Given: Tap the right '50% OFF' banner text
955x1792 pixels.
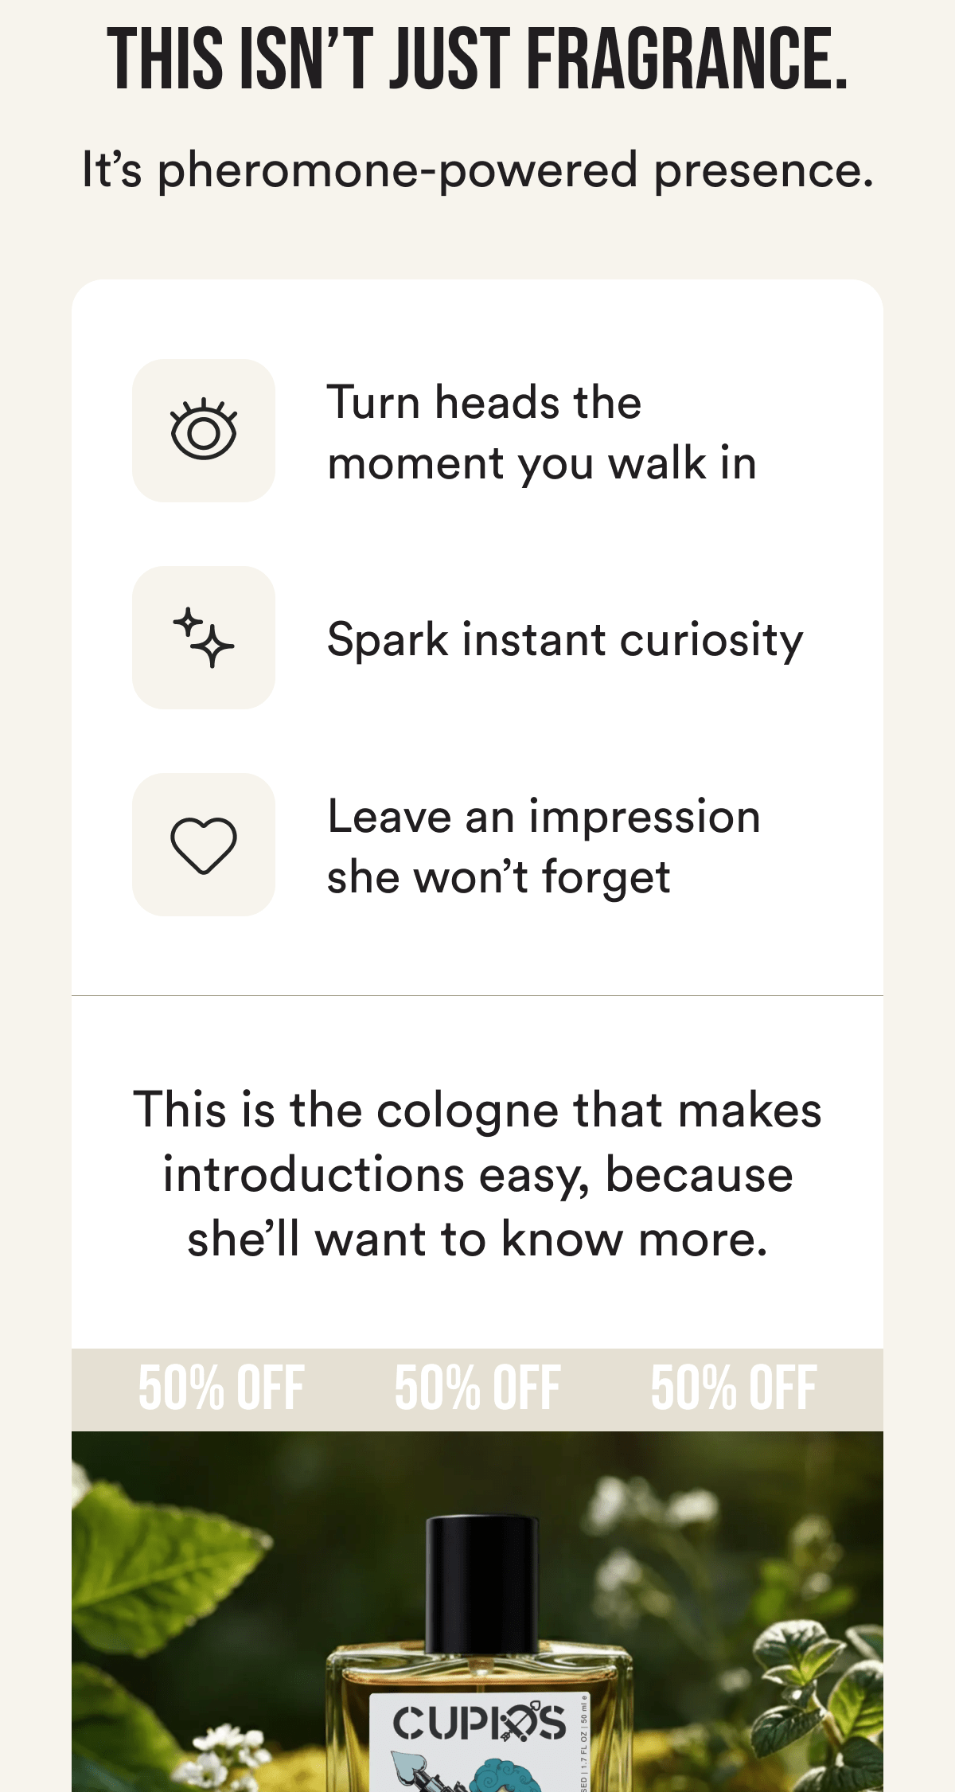Looking at the screenshot, I should click(x=734, y=1388).
